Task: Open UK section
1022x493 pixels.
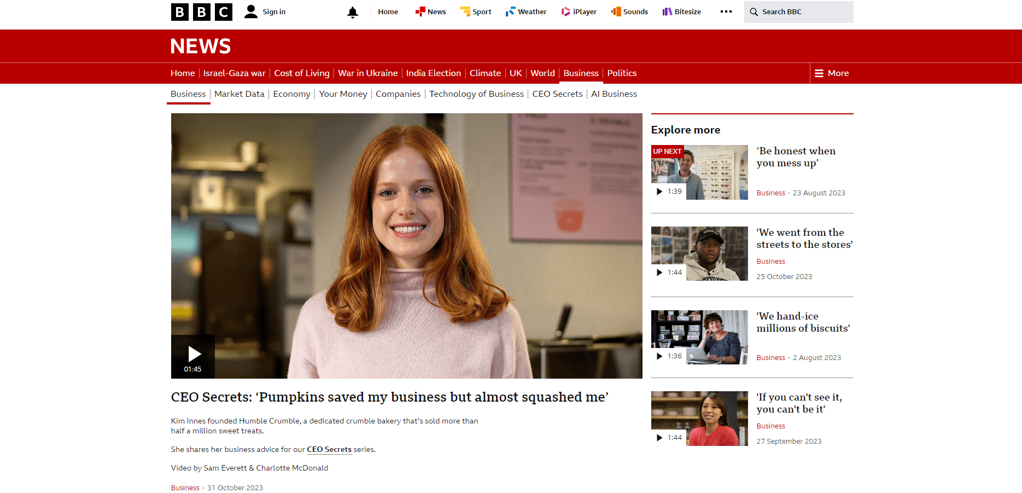Action: coord(516,73)
